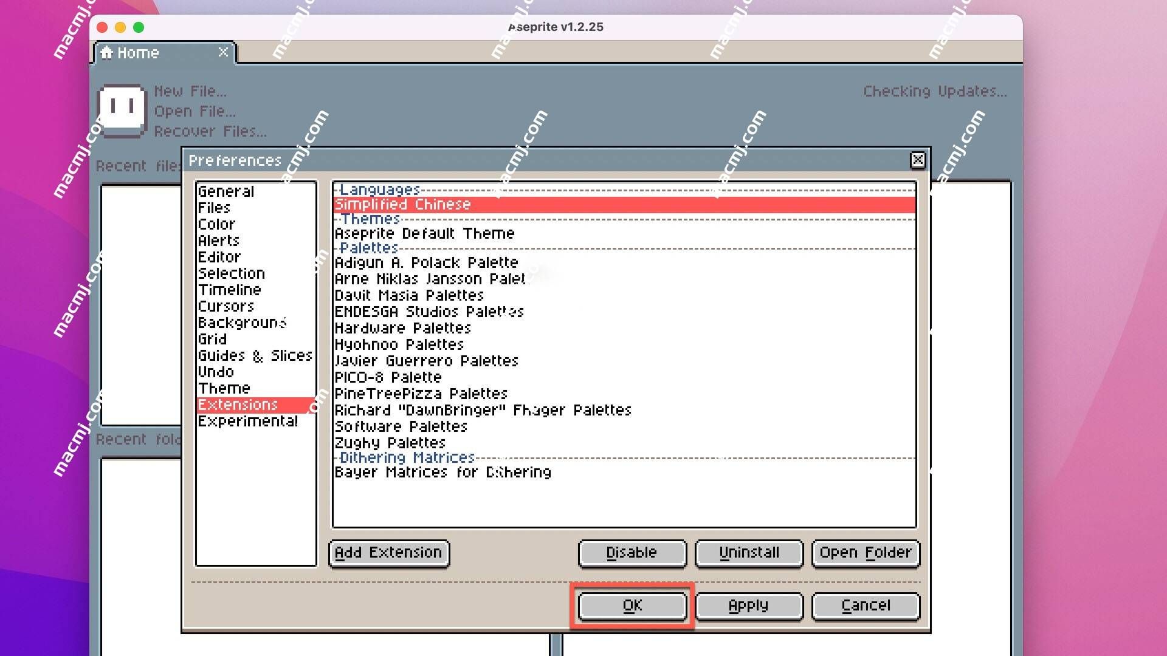Confirm preferences with OK
Screen dimensions: 1167x656
pyautogui.click(x=632, y=606)
